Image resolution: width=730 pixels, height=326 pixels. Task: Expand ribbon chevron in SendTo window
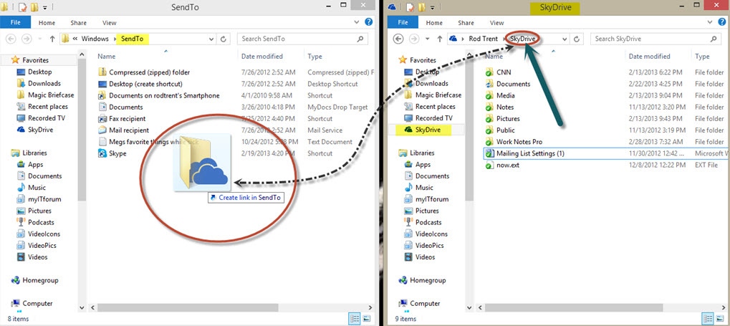(356, 22)
